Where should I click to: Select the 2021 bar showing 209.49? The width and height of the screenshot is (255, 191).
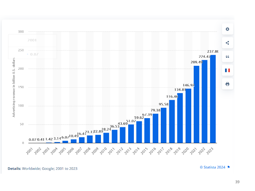[x=196, y=104]
